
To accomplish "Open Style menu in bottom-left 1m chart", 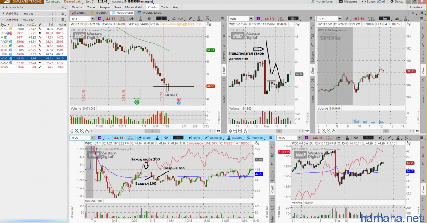I will point(194,137).
